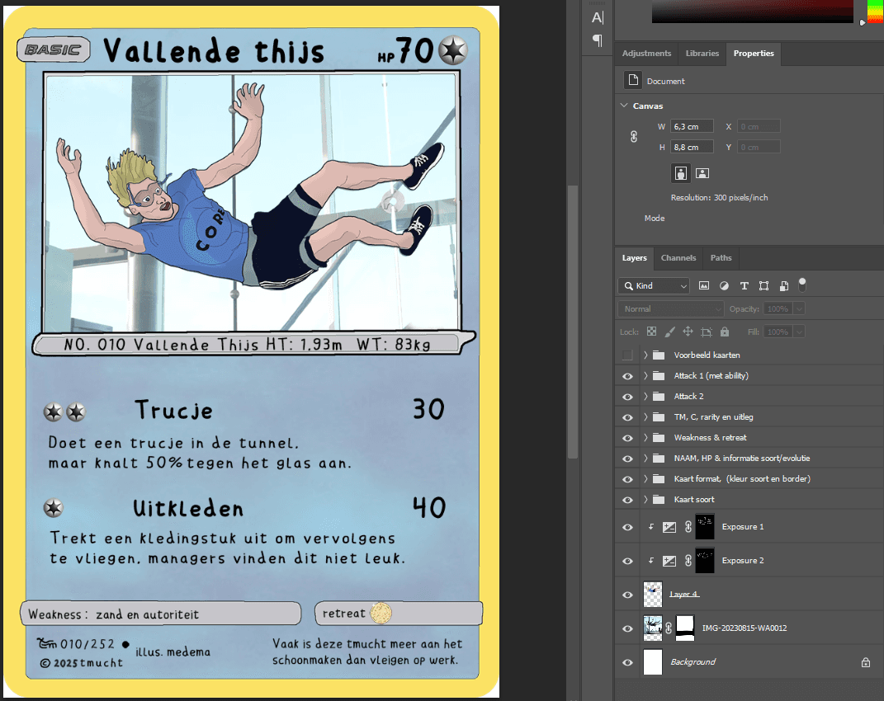
Task: Click the Exposure 1 mask link icon
Action: point(688,527)
